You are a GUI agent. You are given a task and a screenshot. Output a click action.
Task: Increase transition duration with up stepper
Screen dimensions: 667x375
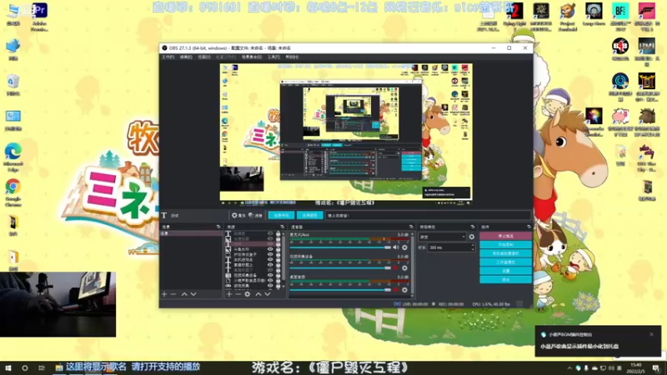tap(473, 246)
